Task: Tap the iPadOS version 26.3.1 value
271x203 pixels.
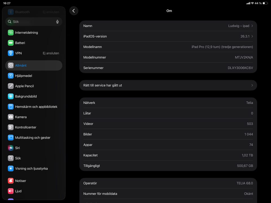Action: 245,36
